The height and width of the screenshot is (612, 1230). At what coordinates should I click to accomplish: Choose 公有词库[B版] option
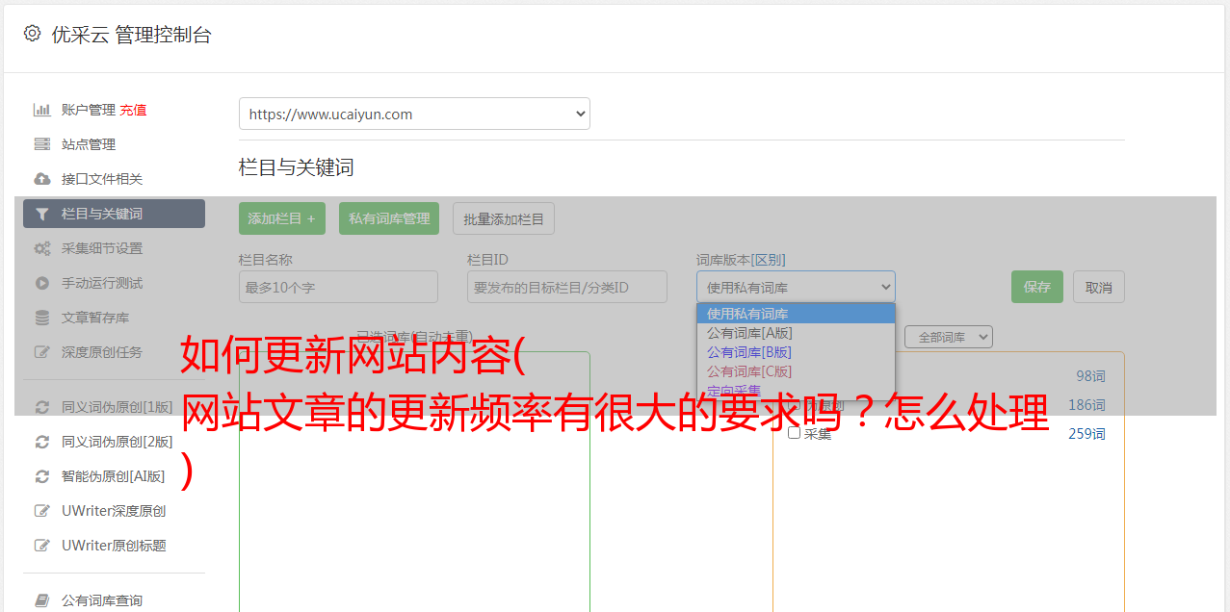796,352
